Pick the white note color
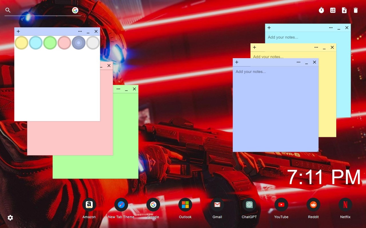The image size is (366, 228). pyautogui.click(x=93, y=43)
